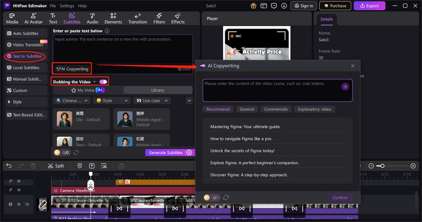The height and width of the screenshot is (222, 422).
Task: Refresh the AI Copywriting suggestions
Action: pyautogui.click(x=226, y=198)
